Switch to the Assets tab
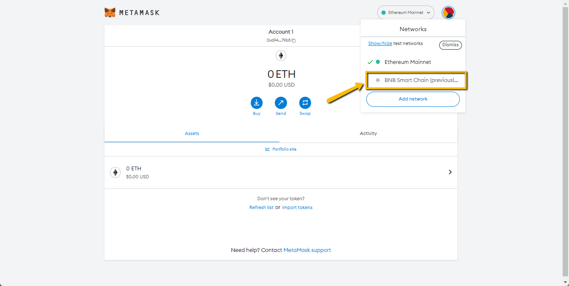 click(192, 133)
